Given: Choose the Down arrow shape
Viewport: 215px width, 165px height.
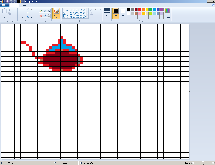Looking at the screenshot, I should 64,16.
